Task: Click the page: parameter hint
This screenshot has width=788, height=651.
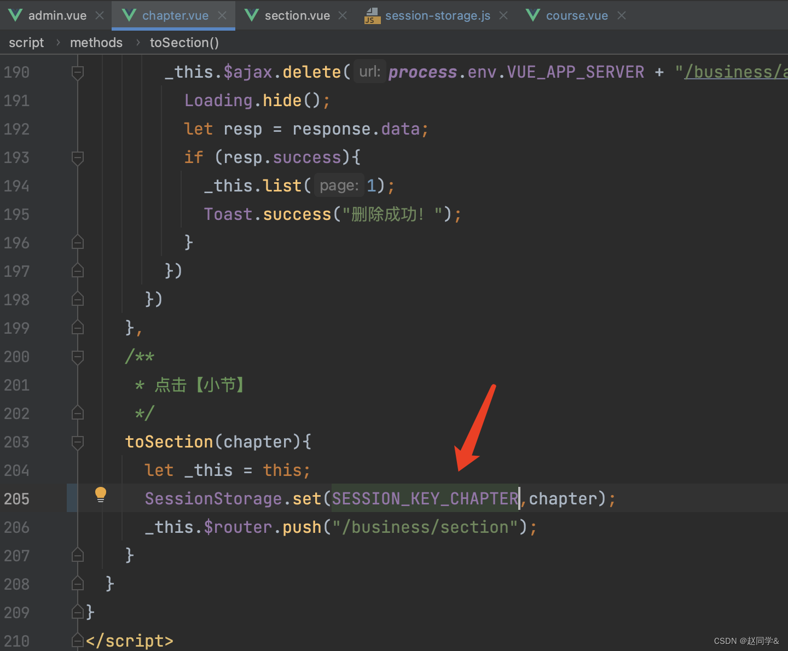Action: [x=339, y=185]
